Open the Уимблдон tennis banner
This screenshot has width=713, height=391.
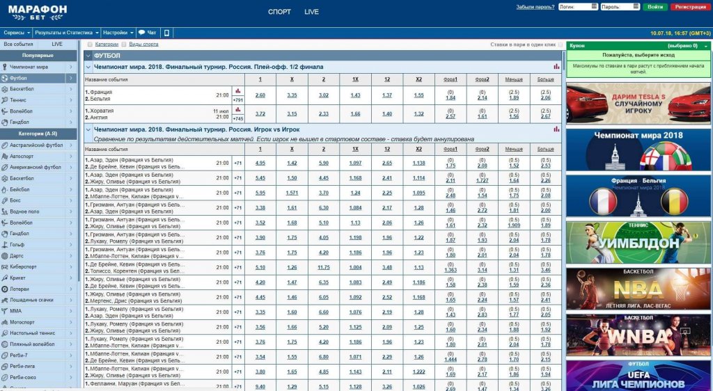point(638,243)
